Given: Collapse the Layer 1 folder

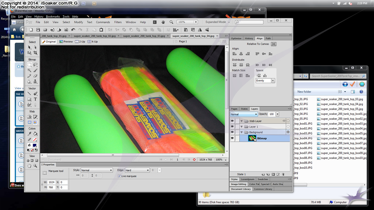Looking at the screenshot, I should [242, 127].
